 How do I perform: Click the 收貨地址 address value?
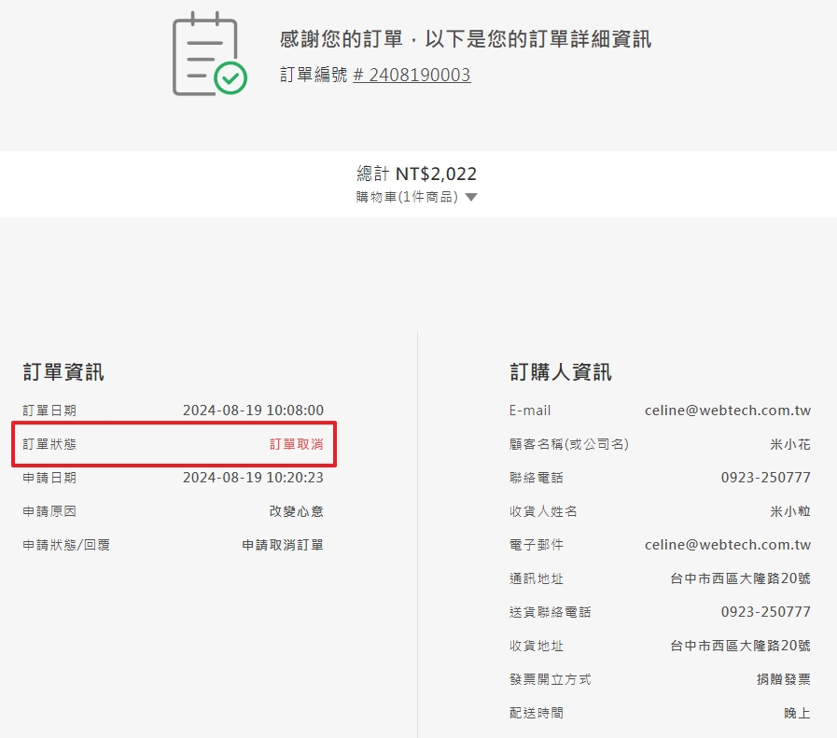740,646
